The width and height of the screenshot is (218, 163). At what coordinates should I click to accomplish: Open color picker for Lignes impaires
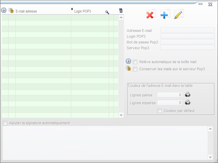[187, 103]
